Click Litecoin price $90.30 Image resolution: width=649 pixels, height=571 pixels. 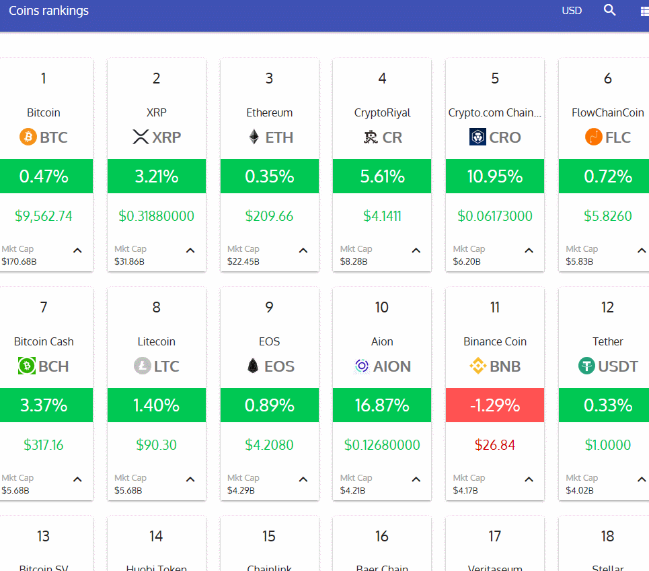click(157, 445)
